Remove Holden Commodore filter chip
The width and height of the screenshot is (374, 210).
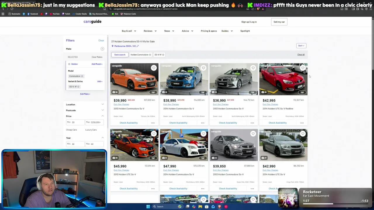tap(150, 55)
